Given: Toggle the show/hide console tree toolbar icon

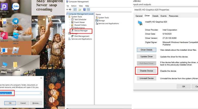Looking at the screenshot, I should [x=75, y=9].
